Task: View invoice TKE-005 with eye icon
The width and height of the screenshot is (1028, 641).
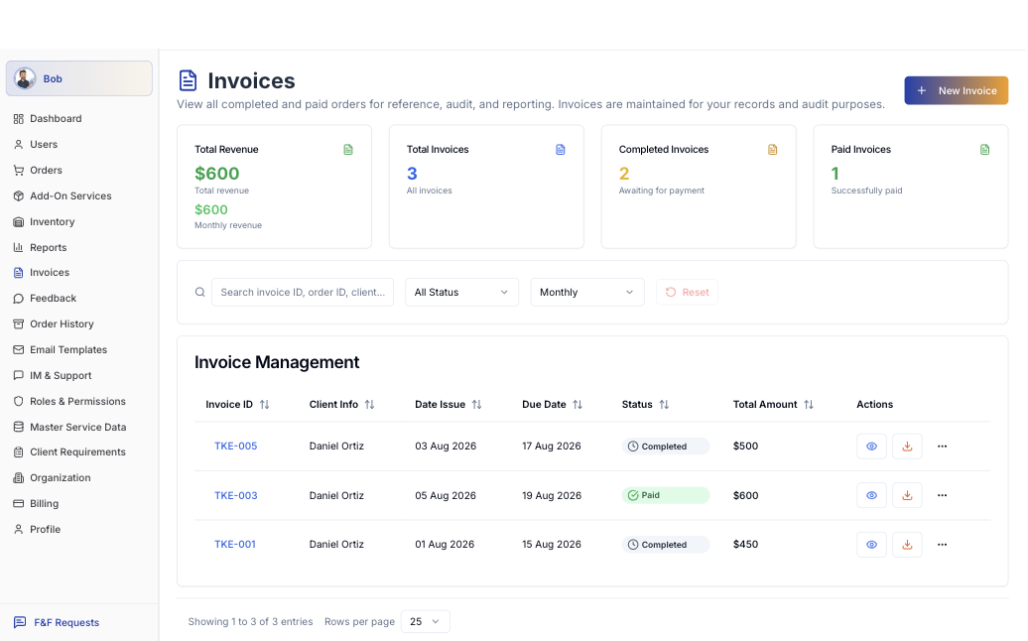Action: click(x=871, y=447)
